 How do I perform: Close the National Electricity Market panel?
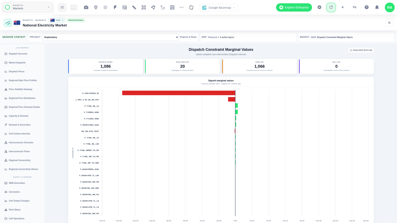[x=389, y=23]
